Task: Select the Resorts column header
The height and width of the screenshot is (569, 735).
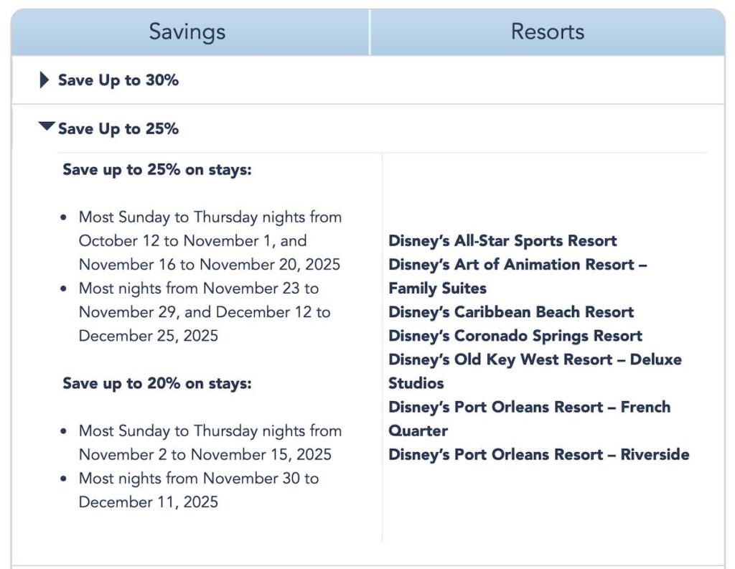Action: [548, 31]
